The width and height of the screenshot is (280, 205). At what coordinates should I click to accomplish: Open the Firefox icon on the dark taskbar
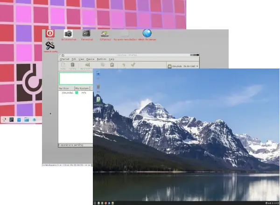pos(105,203)
